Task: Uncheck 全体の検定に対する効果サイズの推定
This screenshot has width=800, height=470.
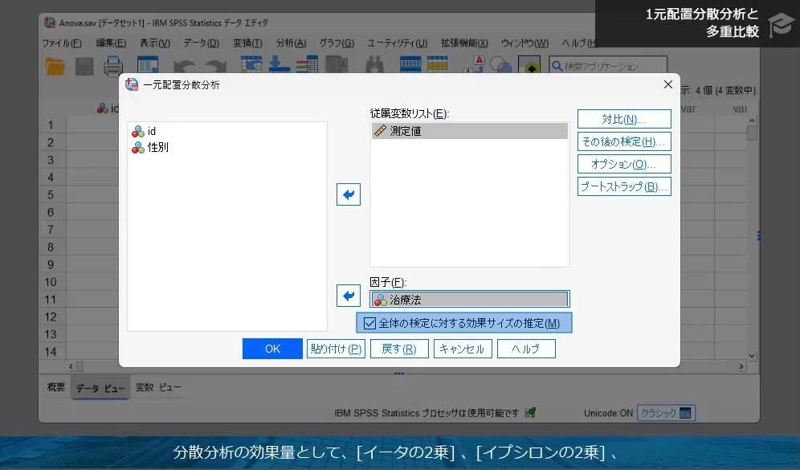Action: pos(369,322)
